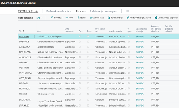Click PPP_PD cell in AUTORSKI row

[155, 36]
